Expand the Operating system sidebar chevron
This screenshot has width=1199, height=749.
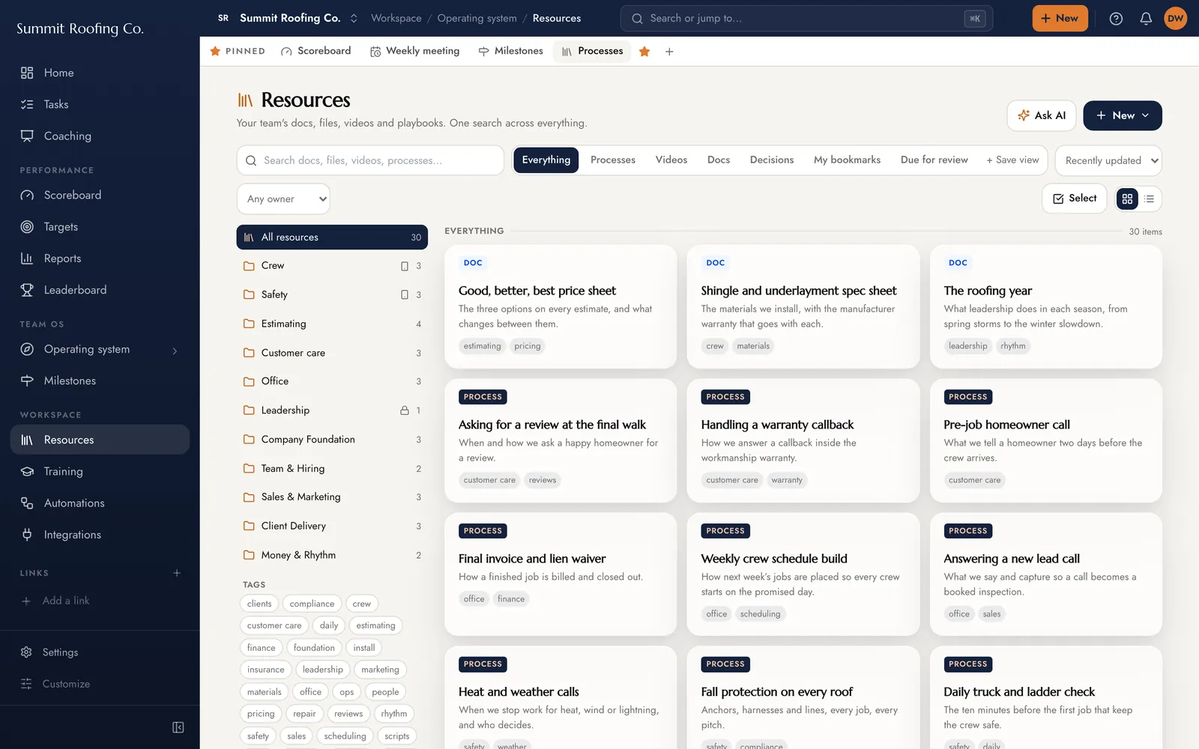click(x=175, y=351)
